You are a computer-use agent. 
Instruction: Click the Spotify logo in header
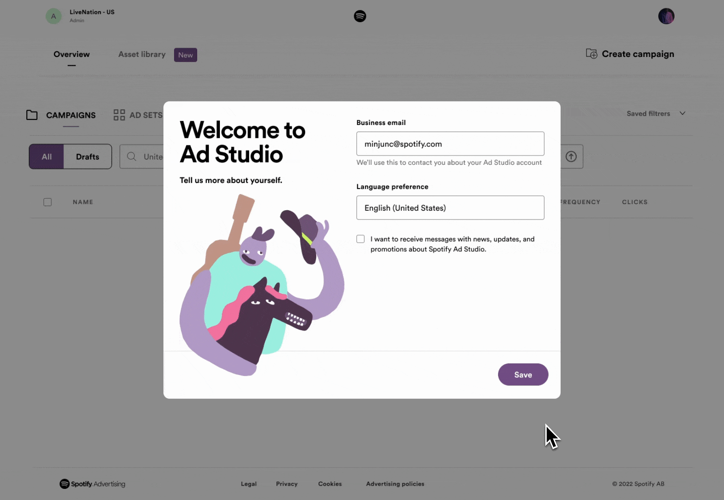pos(360,16)
